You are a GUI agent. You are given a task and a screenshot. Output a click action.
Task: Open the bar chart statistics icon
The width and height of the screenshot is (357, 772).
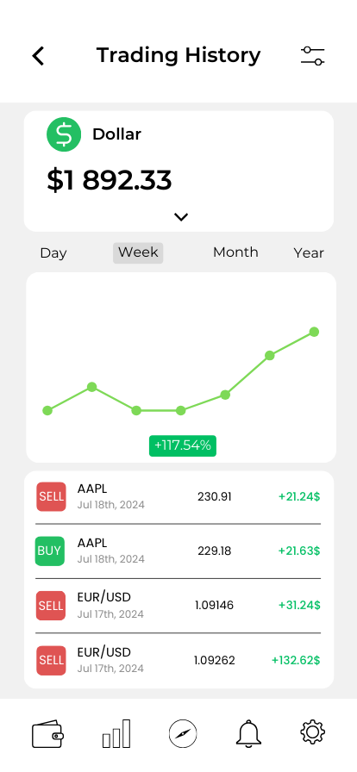click(116, 733)
